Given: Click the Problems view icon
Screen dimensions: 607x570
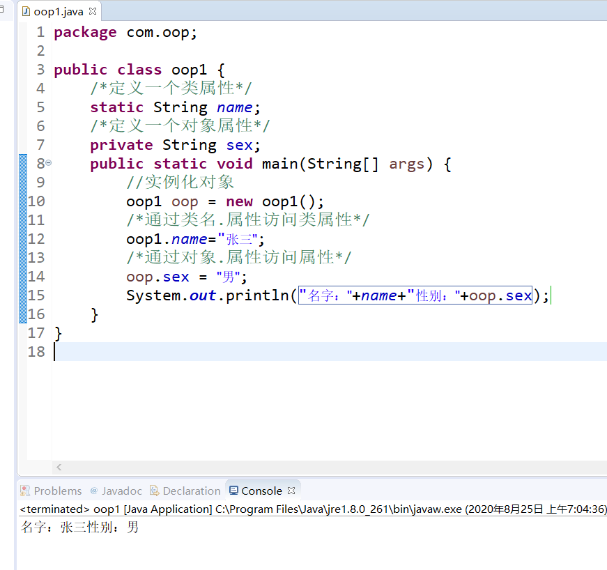Looking at the screenshot, I should tap(25, 491).
